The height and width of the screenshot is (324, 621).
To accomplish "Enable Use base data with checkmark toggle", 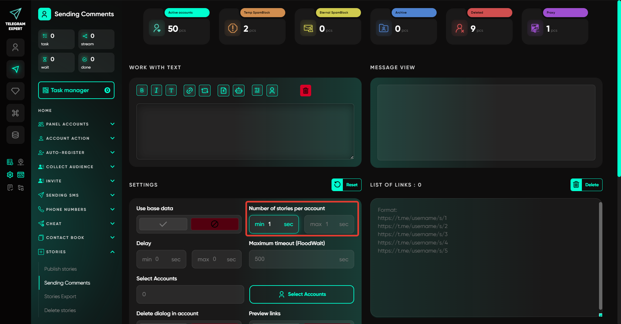I will click(163, 224).
